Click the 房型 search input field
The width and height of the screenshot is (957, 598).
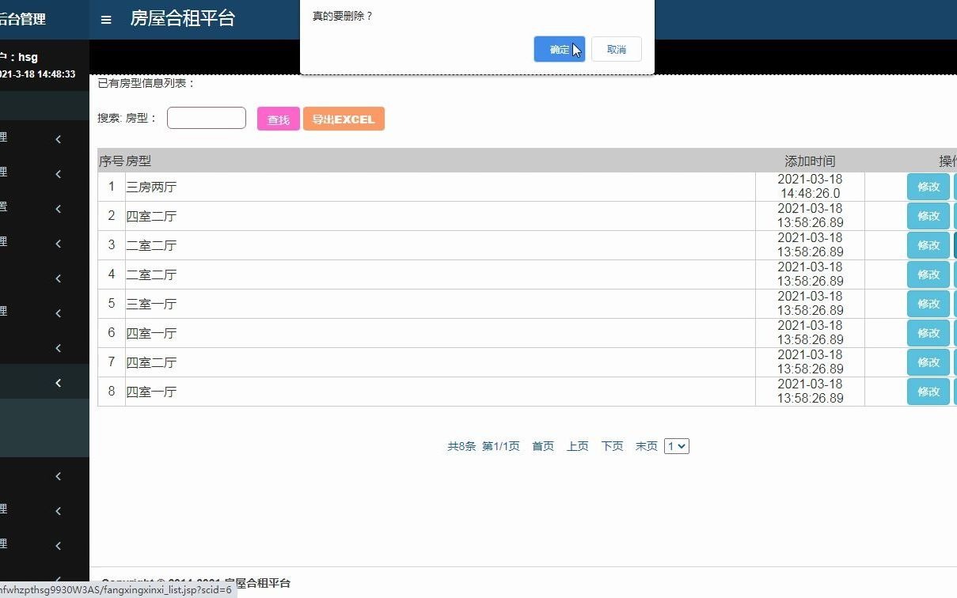click(x=206, y=117)
